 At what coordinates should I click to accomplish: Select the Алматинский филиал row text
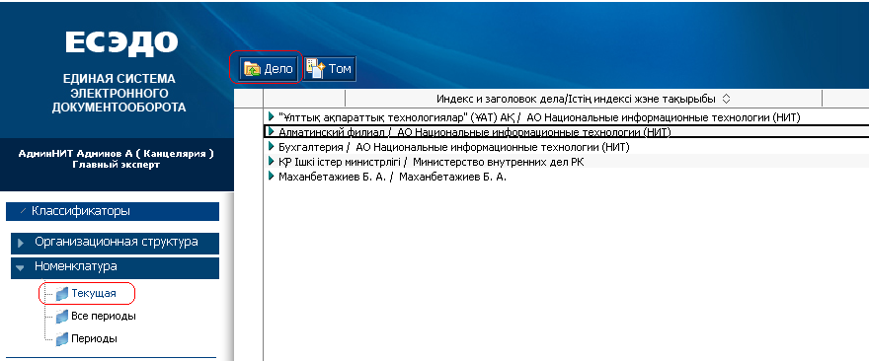475,132
